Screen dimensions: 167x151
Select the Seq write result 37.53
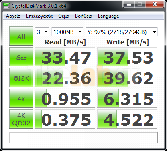tap(127, 57)
